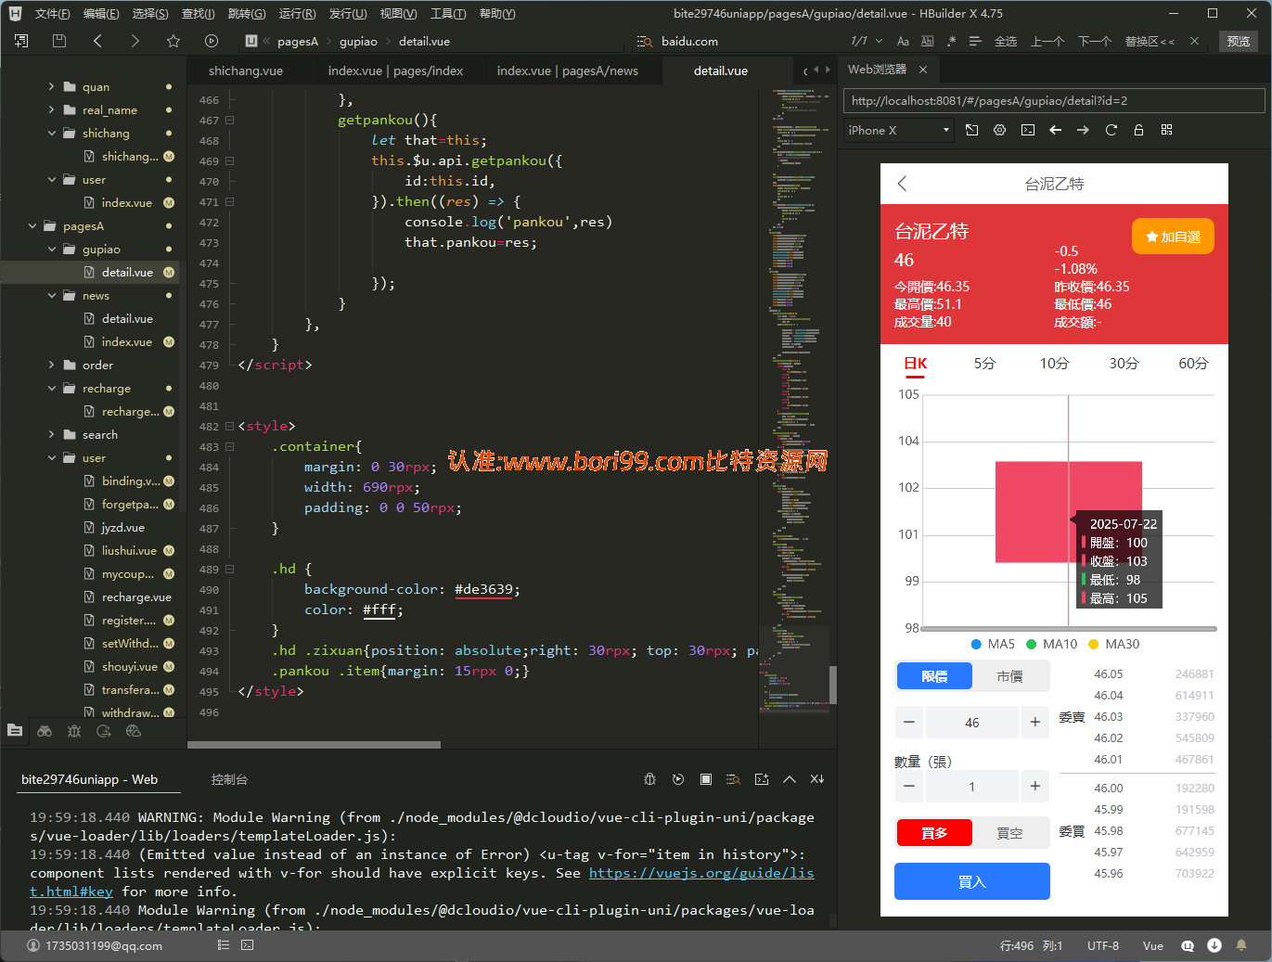The height and width of the screenshot is (962, 1272).
Task: Click the #fff color value in code
Action: (x=379, y=609)
